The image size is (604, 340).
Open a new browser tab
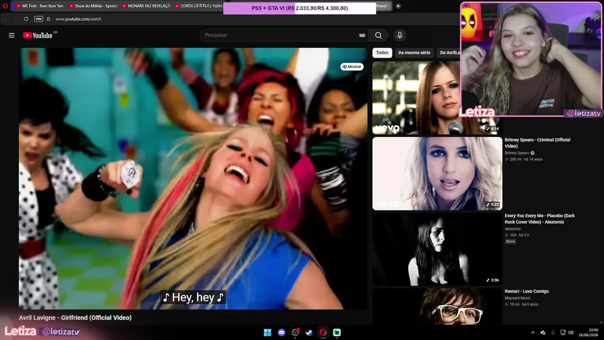click(398, 6)
